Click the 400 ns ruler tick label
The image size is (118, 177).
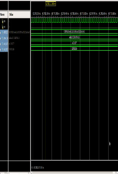point(65,14)
